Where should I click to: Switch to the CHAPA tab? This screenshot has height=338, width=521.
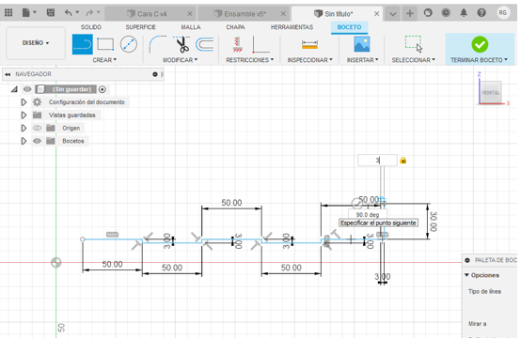point(236,27)
